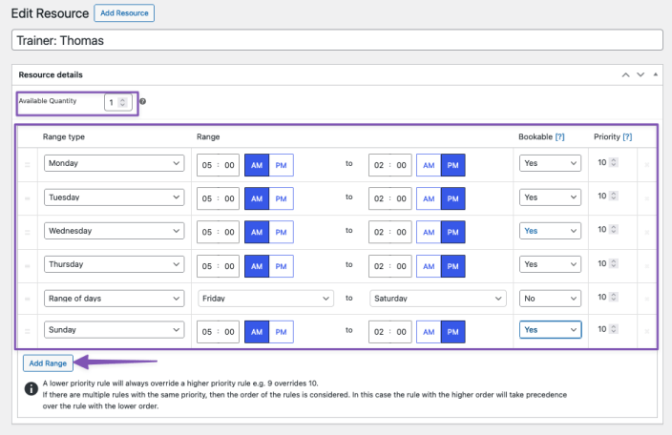
Task: Grab the Sunday row drag handle
Action: coord(28,331)
